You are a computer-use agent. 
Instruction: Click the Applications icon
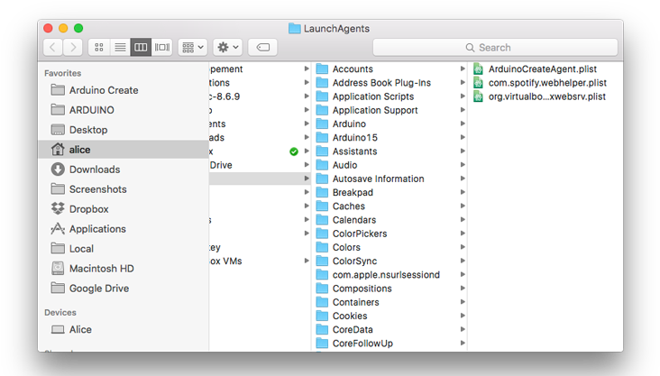58,229
